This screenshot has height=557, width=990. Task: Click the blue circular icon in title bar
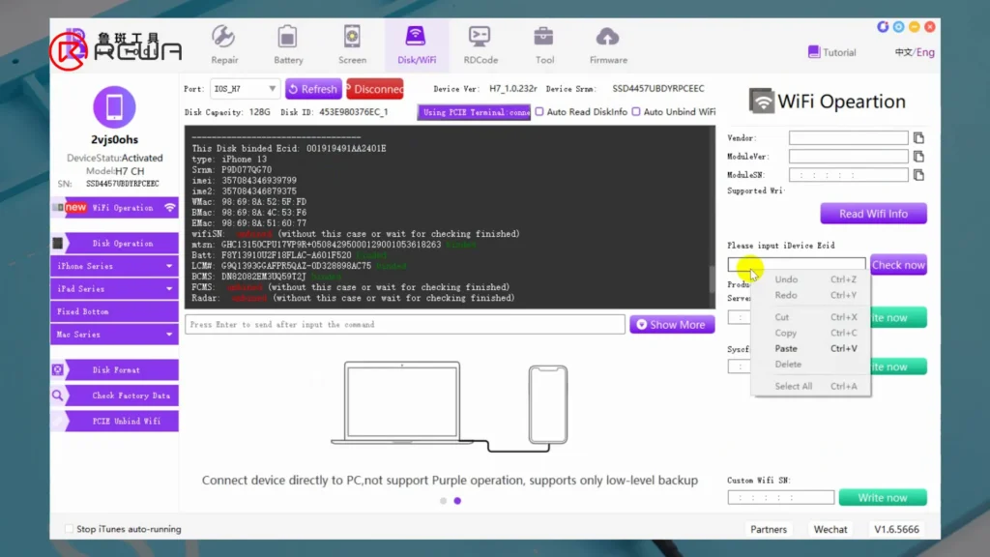[883, 26]
